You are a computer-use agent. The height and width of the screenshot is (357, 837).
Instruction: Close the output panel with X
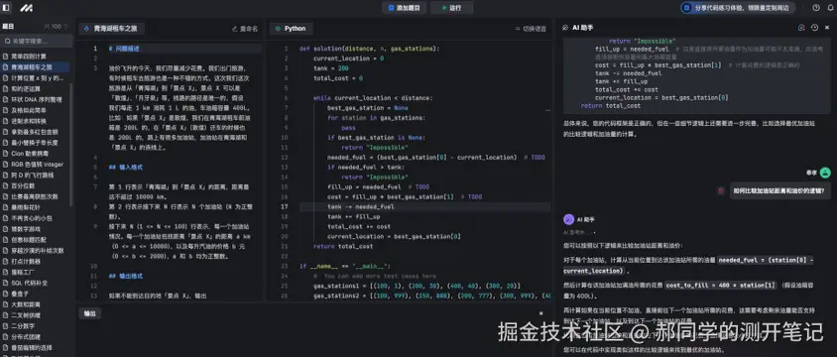point(540,313)
